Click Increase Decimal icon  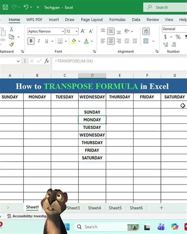pos(165,45)
